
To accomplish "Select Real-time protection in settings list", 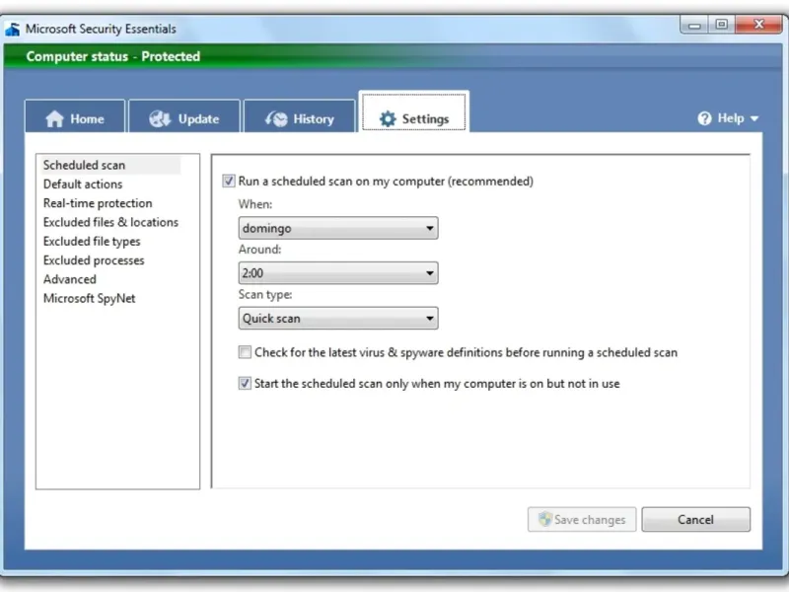I will pyautogui.click(x=98, y=203).
